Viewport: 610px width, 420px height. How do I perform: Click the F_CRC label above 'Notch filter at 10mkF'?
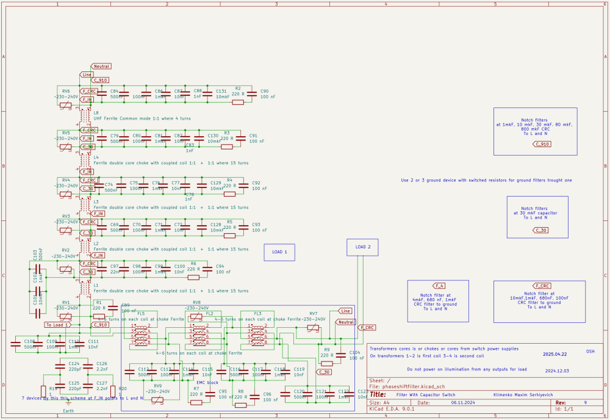click(x=542, y=286)
